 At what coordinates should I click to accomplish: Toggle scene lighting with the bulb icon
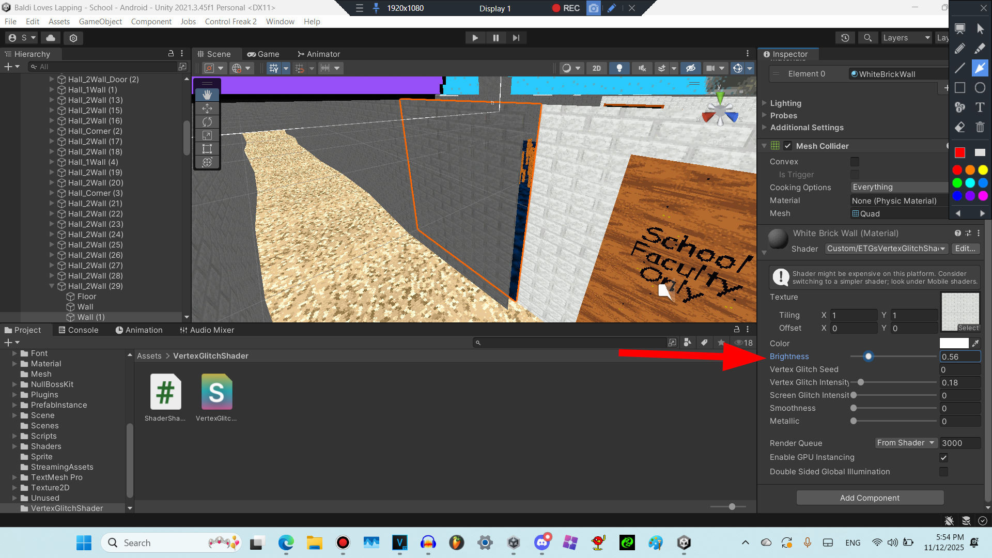(x=619, y=68)
